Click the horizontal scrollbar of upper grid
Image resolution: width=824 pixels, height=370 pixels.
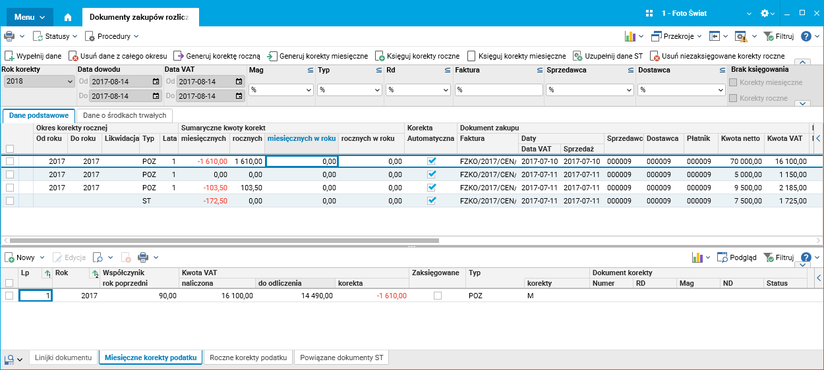coord(224,241)
